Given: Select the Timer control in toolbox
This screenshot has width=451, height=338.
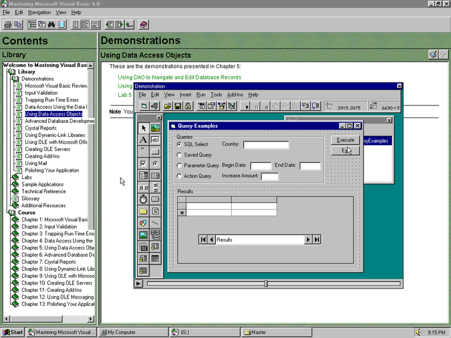Looking at the screenshot, I should [143, 199].
